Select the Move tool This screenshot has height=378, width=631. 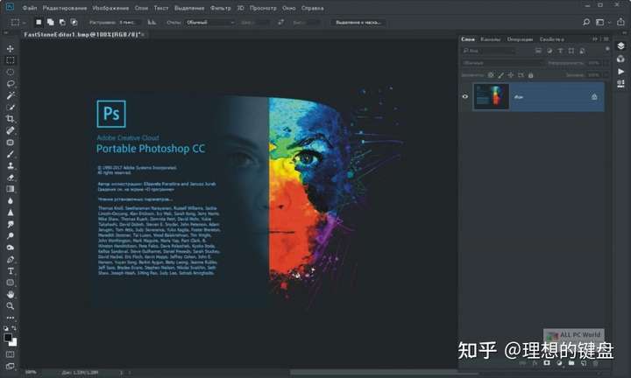click(11, 49)
